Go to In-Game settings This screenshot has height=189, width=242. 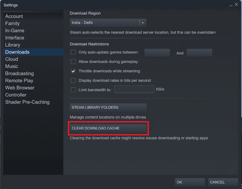click(x=33, y=31)
